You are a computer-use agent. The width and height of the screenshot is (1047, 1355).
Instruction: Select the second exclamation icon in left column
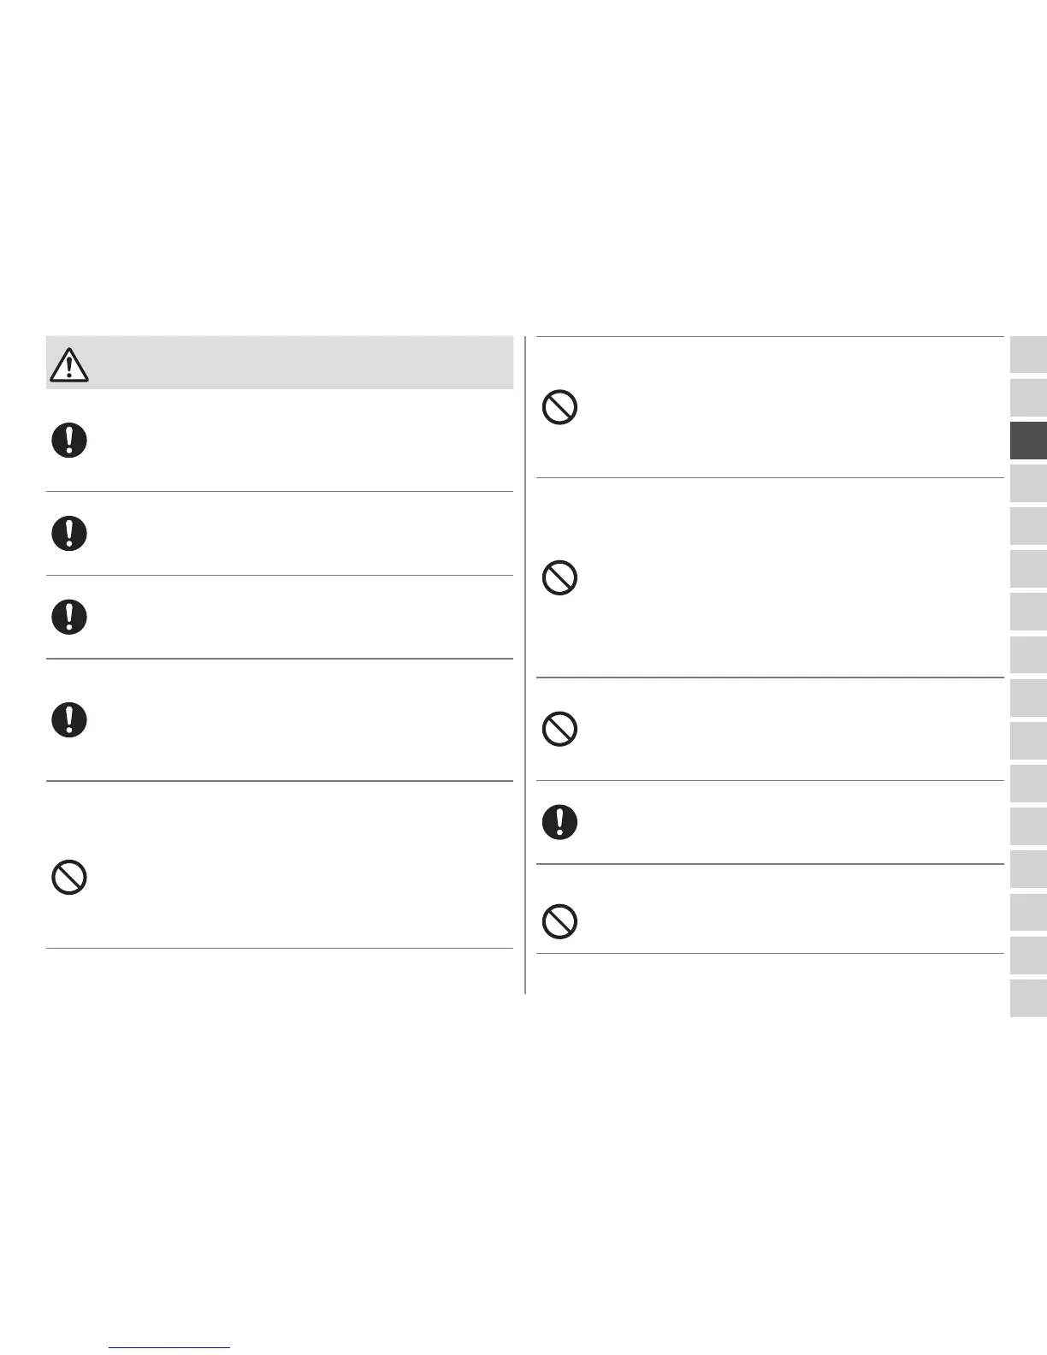[69, 534]
